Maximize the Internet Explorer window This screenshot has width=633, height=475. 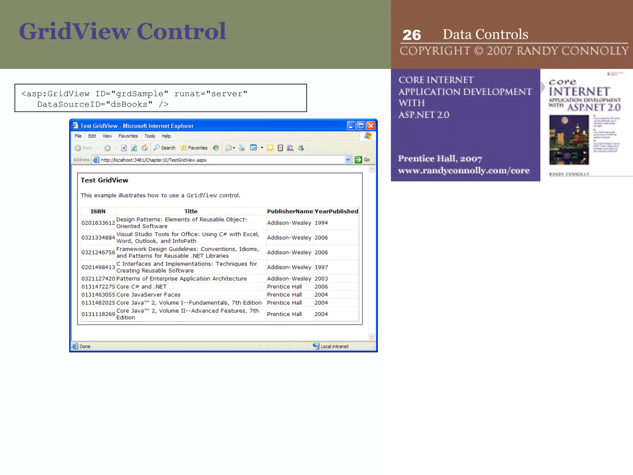pyautogui.click(x=361, y=126)
